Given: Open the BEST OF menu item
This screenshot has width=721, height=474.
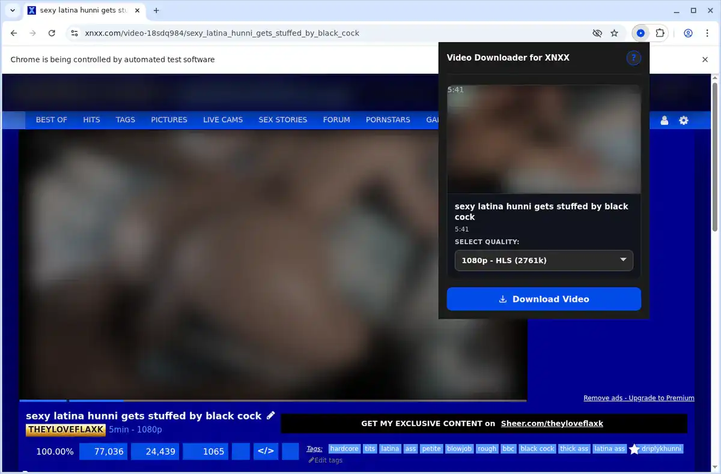Looking at the screenshot, I should pyautogui.click(x=52, y=120).
